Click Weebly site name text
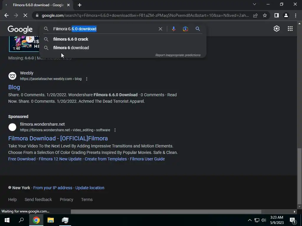 tap(27, 73)
